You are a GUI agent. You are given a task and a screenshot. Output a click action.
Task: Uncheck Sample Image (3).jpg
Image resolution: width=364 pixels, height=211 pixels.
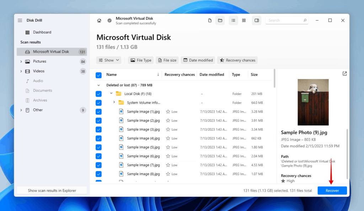pyautogui.click(x=98, y=129)
